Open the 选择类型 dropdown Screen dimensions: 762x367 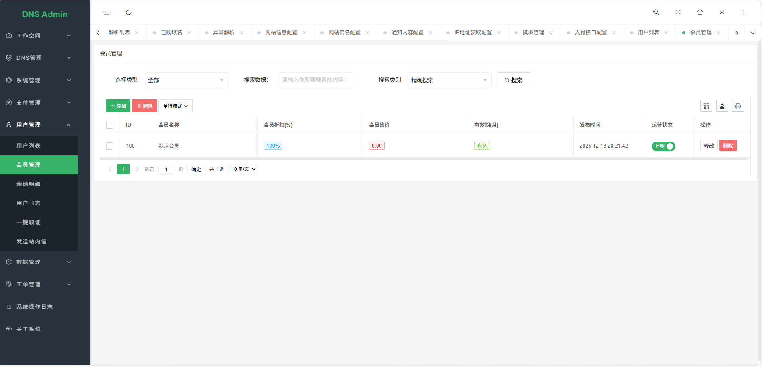coord(185,80)
